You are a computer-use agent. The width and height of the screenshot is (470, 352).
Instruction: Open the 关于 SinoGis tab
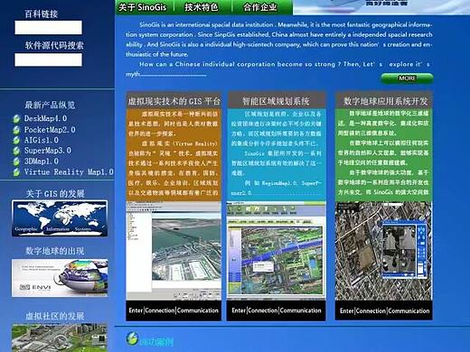click(142, 7)
